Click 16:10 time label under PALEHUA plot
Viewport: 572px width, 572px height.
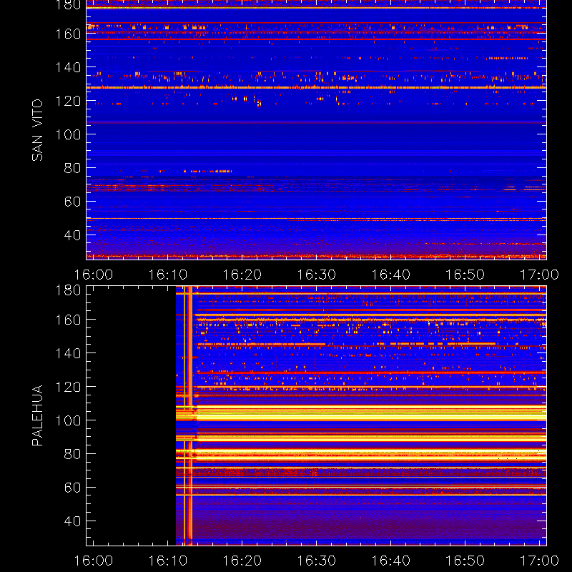click(168, 561)
